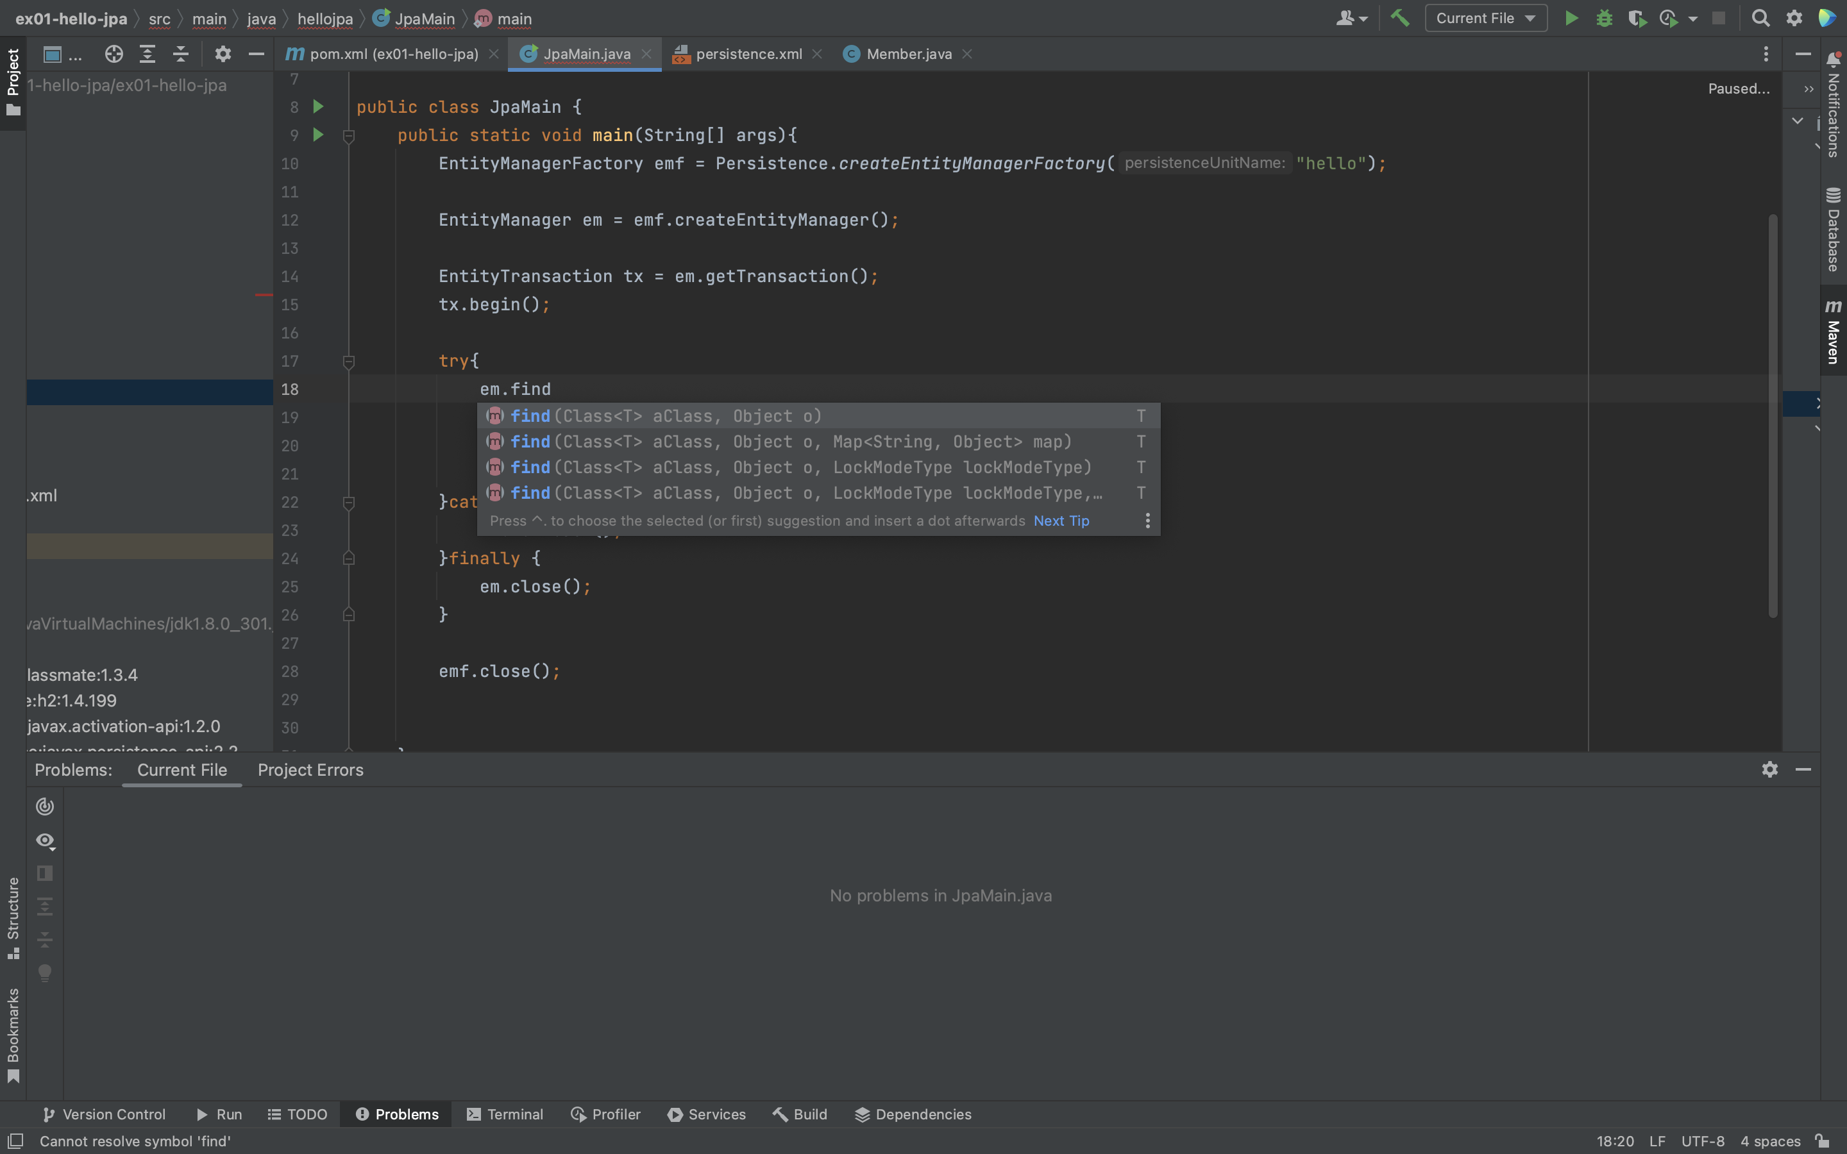This screenshot has height=1154, width=1847.
Task: Open the Current File run configuration dropdown
Action: pos(1485,19)
